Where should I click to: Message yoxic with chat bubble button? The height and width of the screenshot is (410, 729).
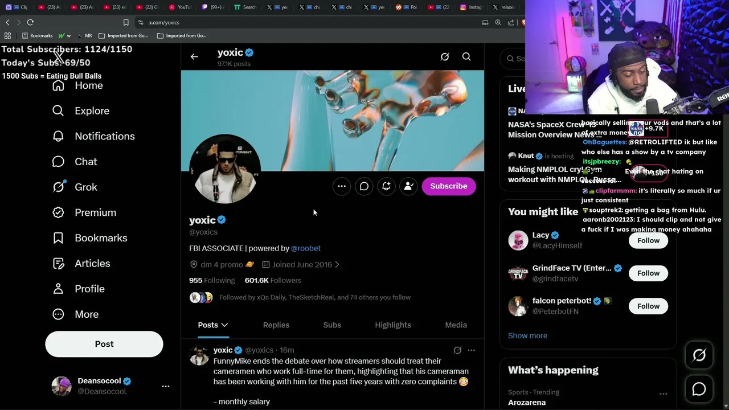(364, 186)
